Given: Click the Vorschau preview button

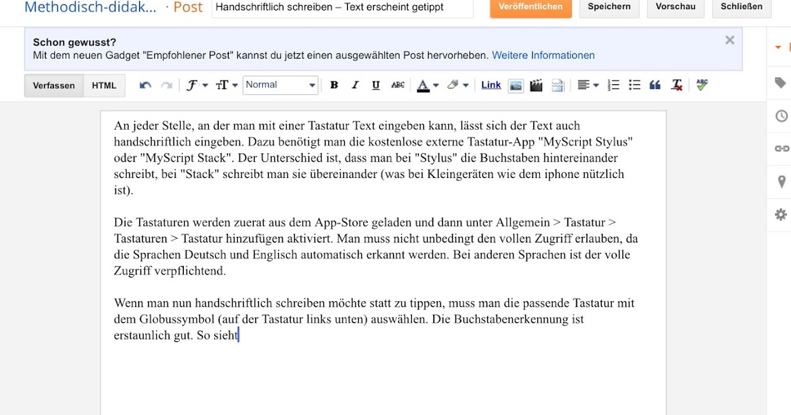Looking at the screenshot, I should click(676, 7).
